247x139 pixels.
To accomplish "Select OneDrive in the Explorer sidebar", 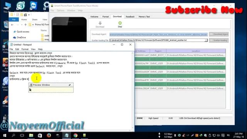I will 20,37.
